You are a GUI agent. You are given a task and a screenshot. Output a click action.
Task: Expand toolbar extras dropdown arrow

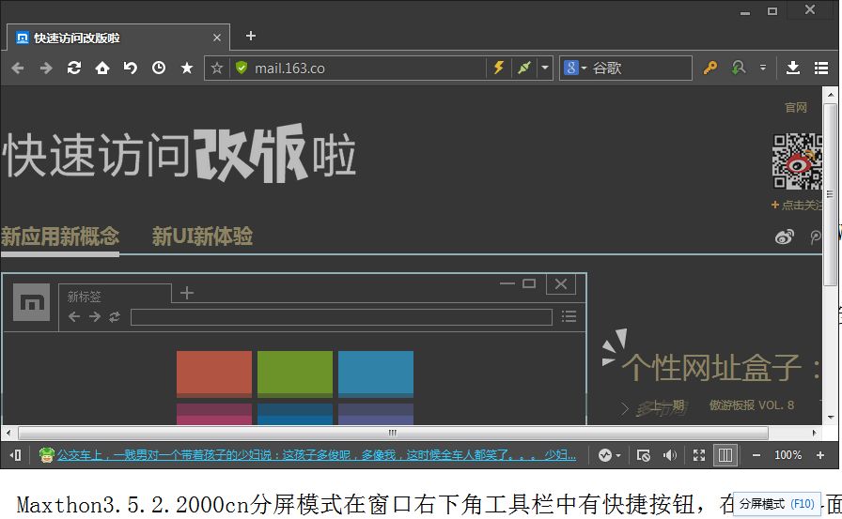coord(762,69)
